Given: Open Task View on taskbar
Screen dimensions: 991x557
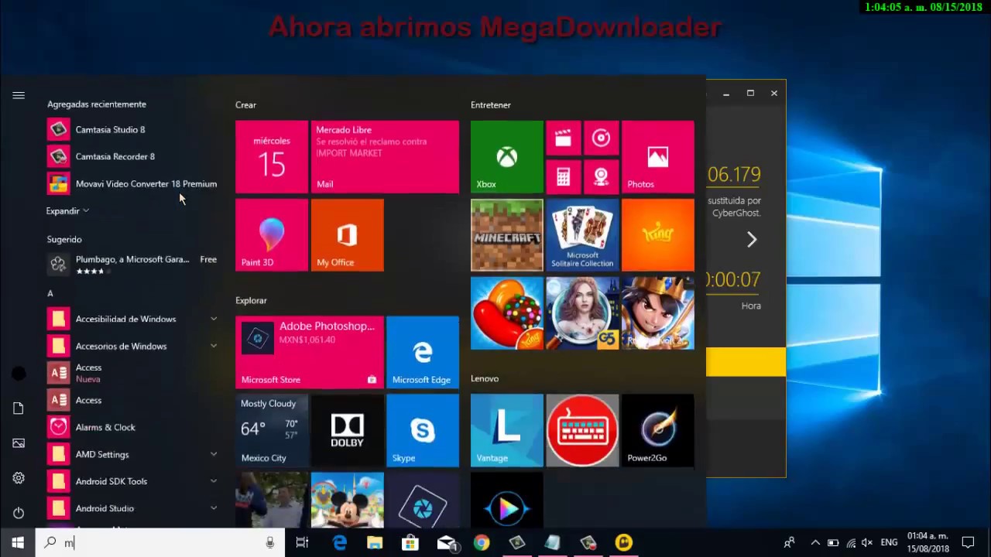Looking at the screenshot, I should point(302,543).
